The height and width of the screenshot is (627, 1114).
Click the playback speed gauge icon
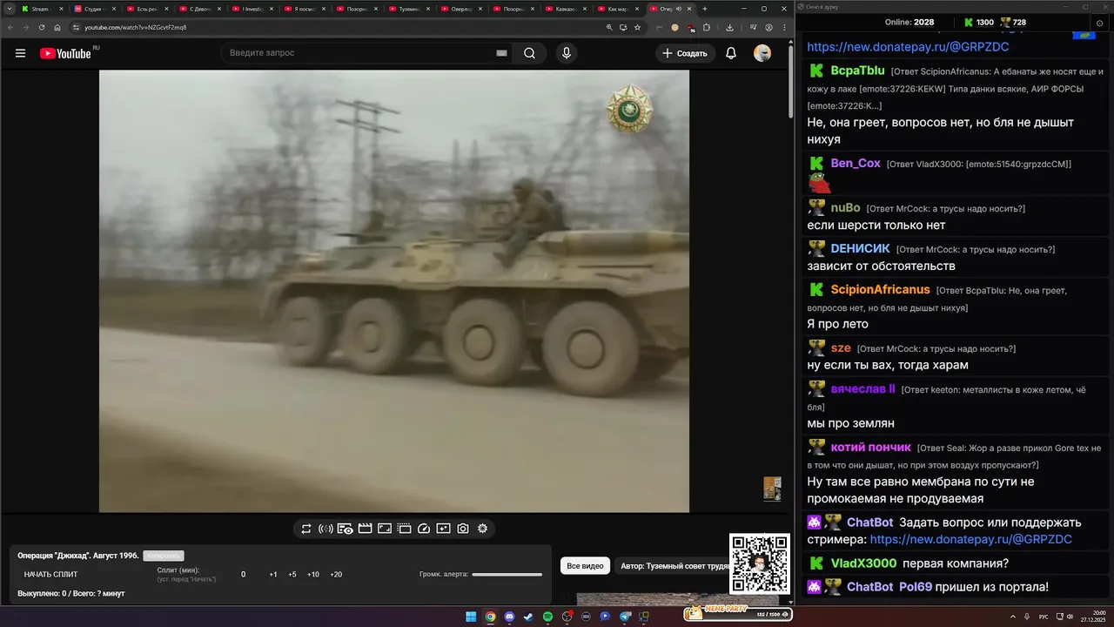click(424, 529)
